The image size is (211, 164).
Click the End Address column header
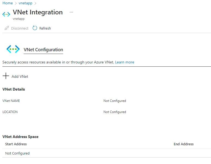click(x=184, y=144)
